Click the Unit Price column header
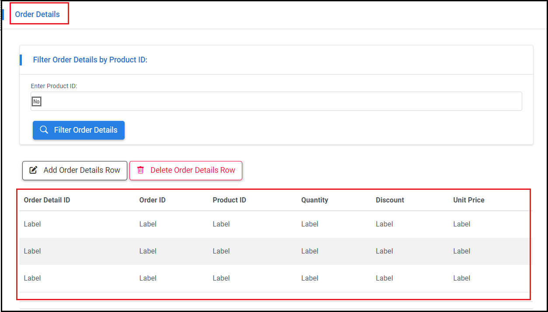This screenshot has height=312, width=548. tap(468, 200)
